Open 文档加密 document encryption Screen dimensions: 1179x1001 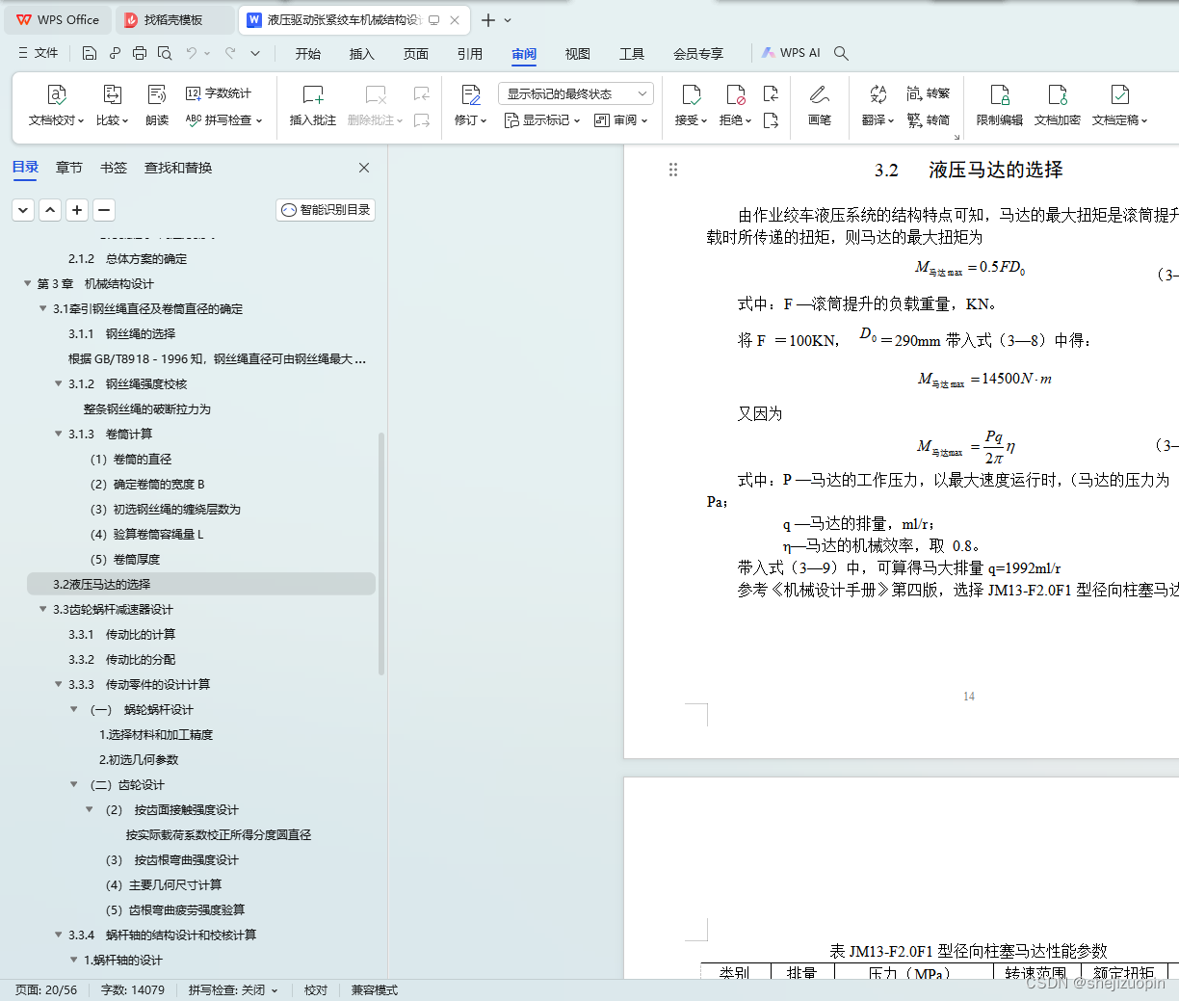tap(1058, 106)
